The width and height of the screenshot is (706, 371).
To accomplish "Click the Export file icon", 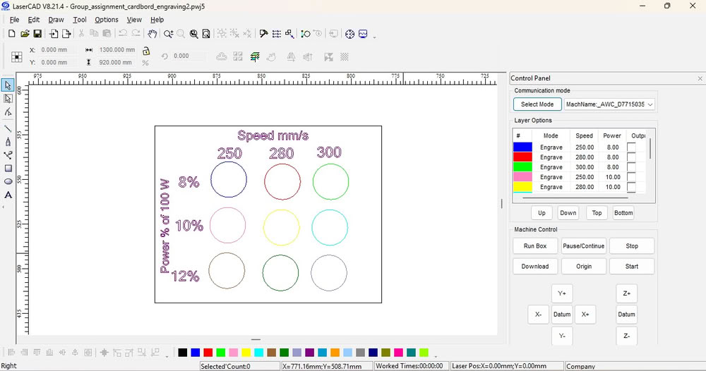I will [x=66, y=34].
